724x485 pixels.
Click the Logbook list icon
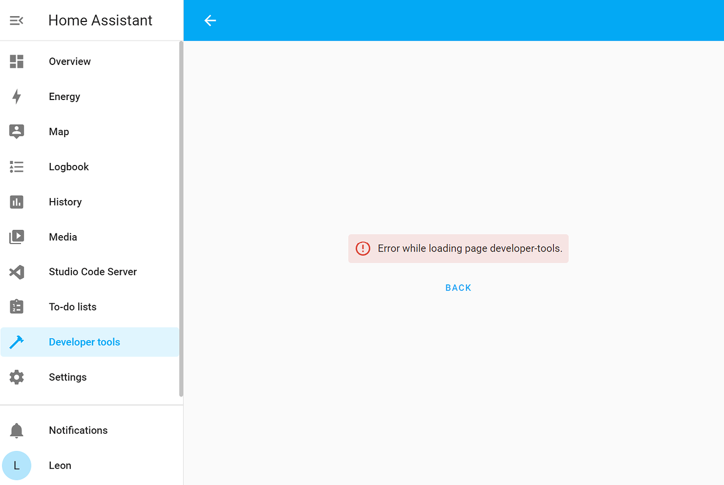16,167
